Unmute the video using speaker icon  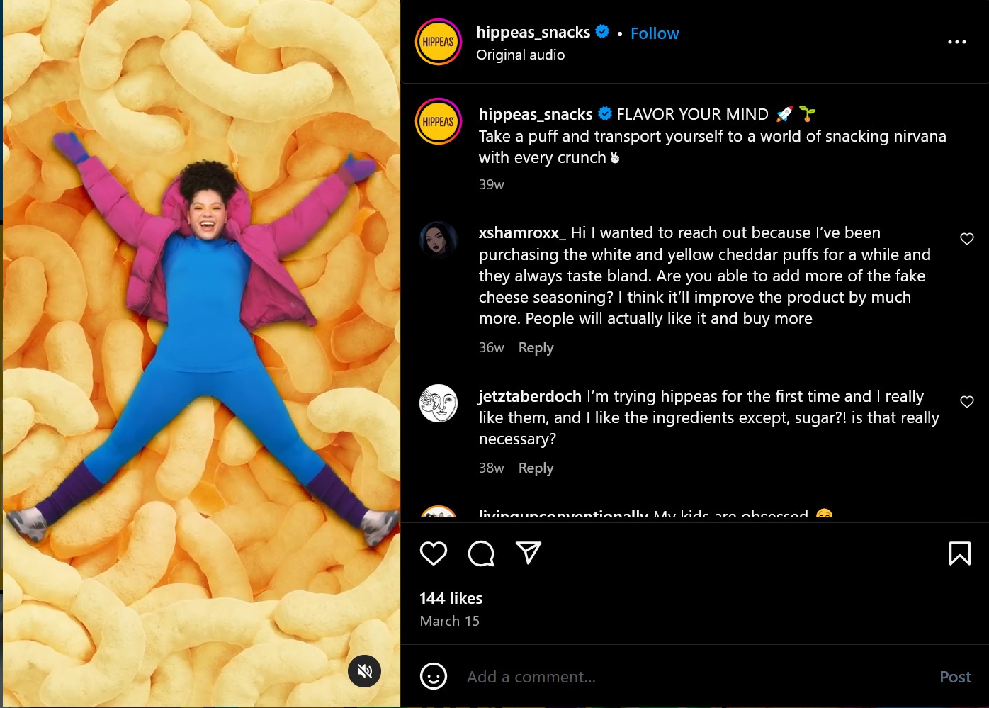tap(365, 671)
